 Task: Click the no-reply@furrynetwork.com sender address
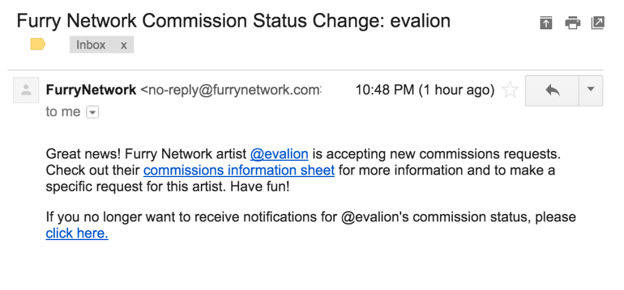pos(231,90)
